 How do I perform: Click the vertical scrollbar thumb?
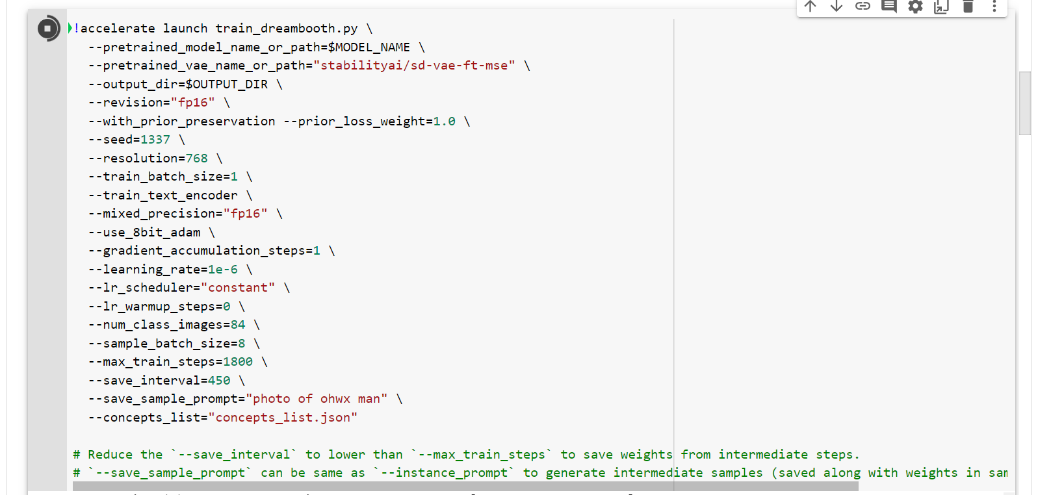click(x=1025, y=103)
